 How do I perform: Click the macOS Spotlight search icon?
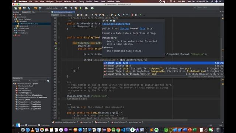(x=212, y=1)
